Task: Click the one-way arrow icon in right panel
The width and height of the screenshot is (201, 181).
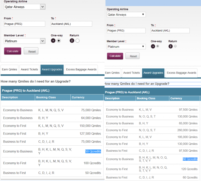Action: pos(153,46)
